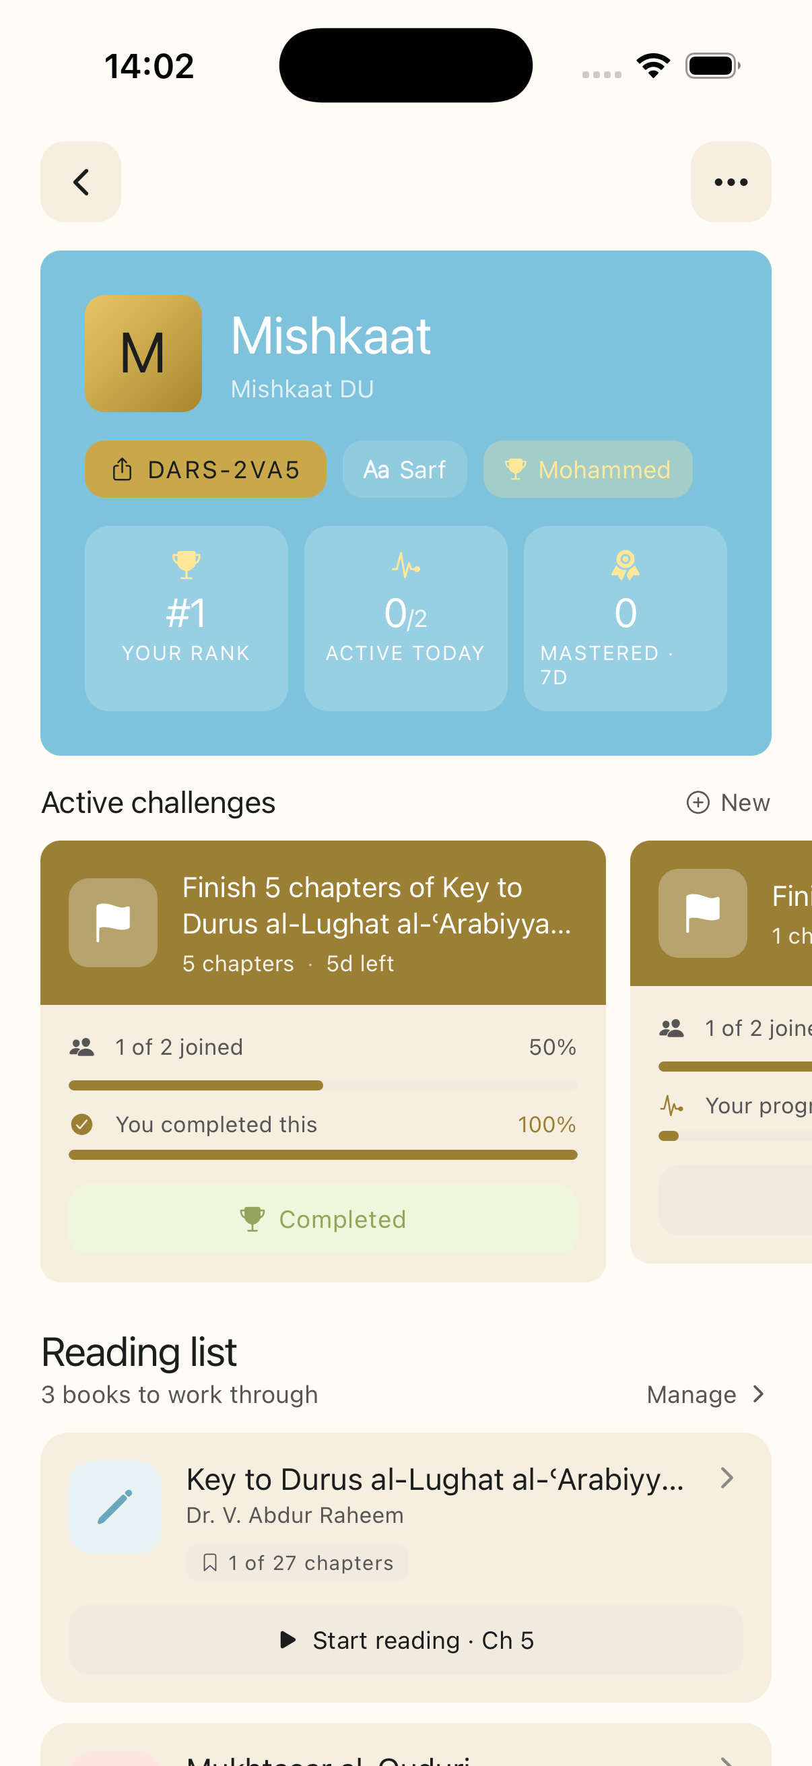Start reading Ch 5
The height and width of the screenshot is (1766, 812).
405,1640
